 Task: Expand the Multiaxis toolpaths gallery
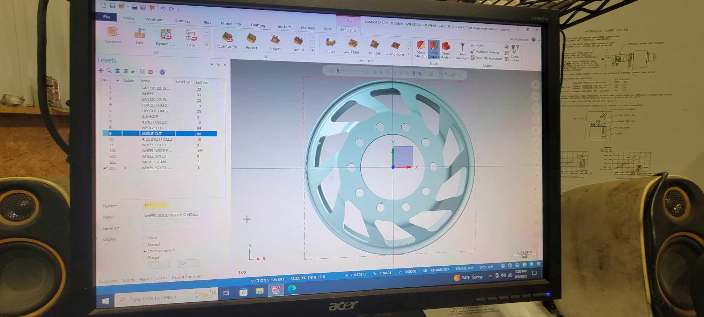click(x=409, y=55)
